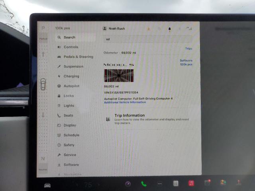This screenshot has height=191, width=255.
Task: Open the Manual app icon in the bottom bar
Action: [x=176, y=183]
